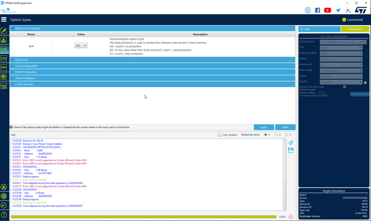The image size is (371, 221).
Task: Click the ST logo in the header
Action: [x=361, y=10]
